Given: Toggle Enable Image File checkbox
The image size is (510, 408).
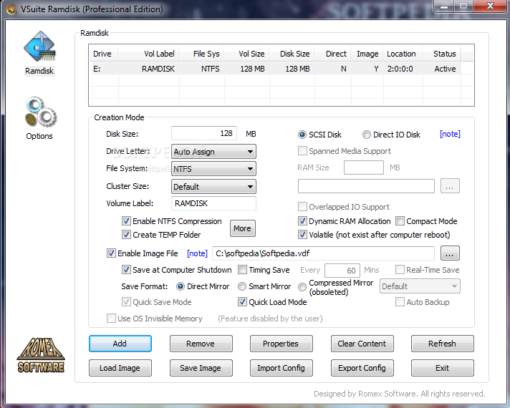Looking at the screenshot, I should coord(111,253).
